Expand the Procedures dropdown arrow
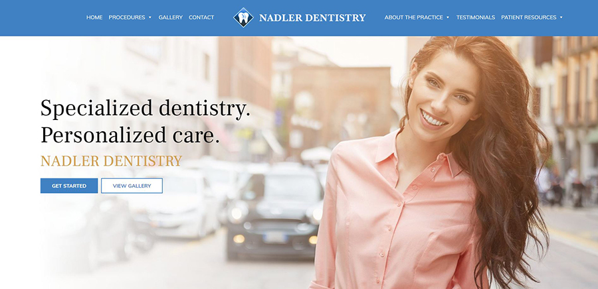The width and height of the screenshot is (598, 289). 150,17
